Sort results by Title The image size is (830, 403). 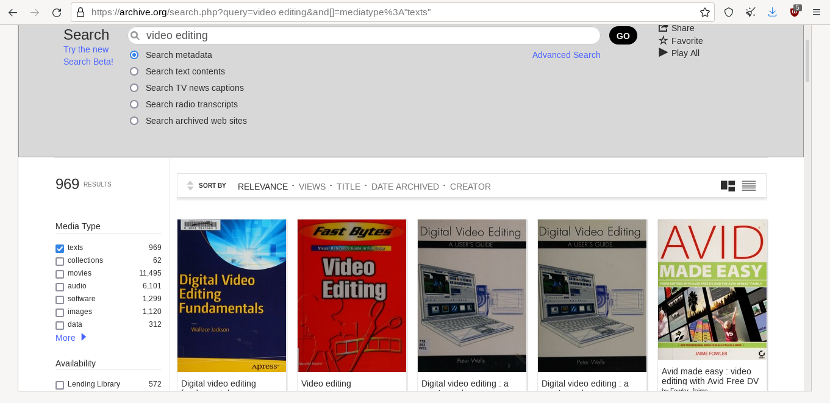click(x=348, y=187)
